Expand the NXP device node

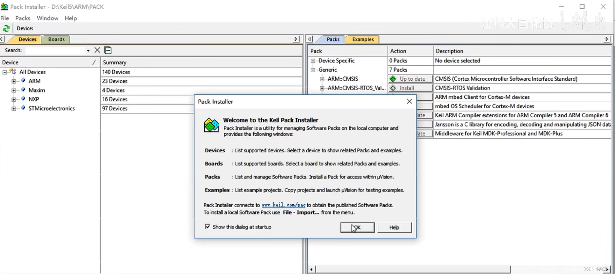(x=14, y=99)
